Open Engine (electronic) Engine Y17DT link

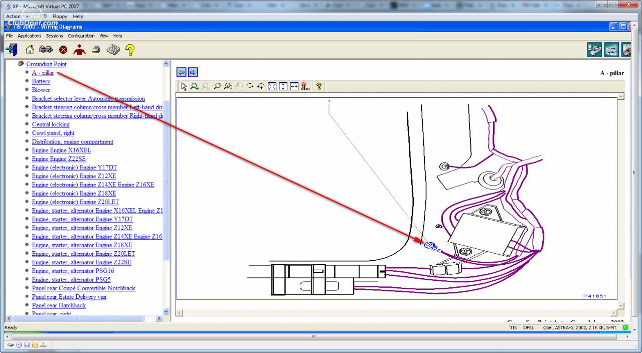coord(74,167)
